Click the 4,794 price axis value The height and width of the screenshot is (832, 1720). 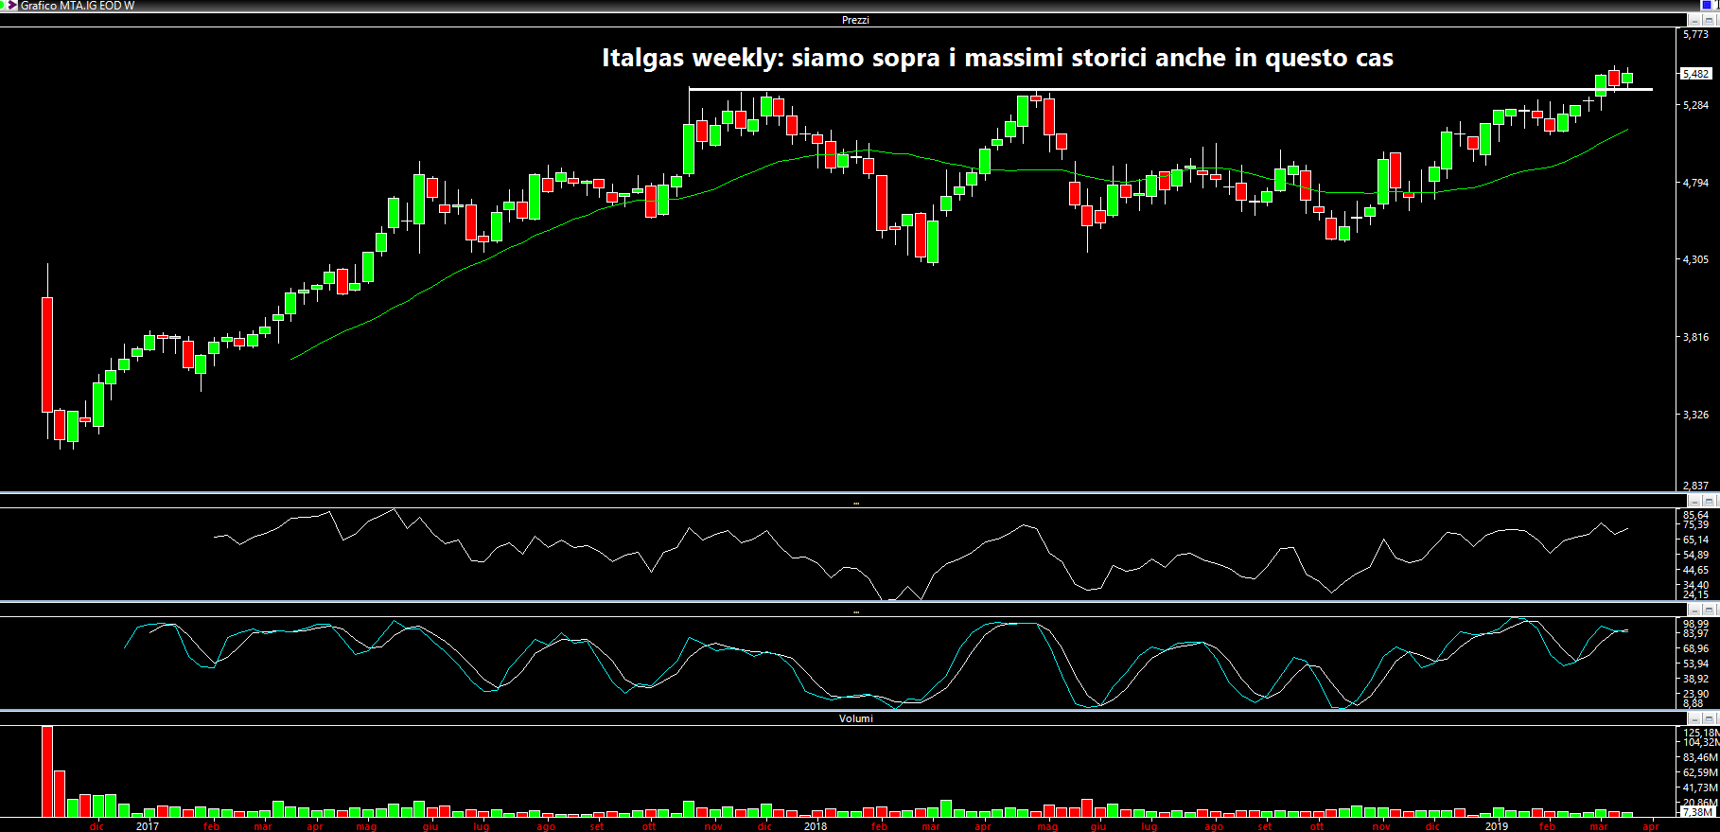click(1695, 183)
